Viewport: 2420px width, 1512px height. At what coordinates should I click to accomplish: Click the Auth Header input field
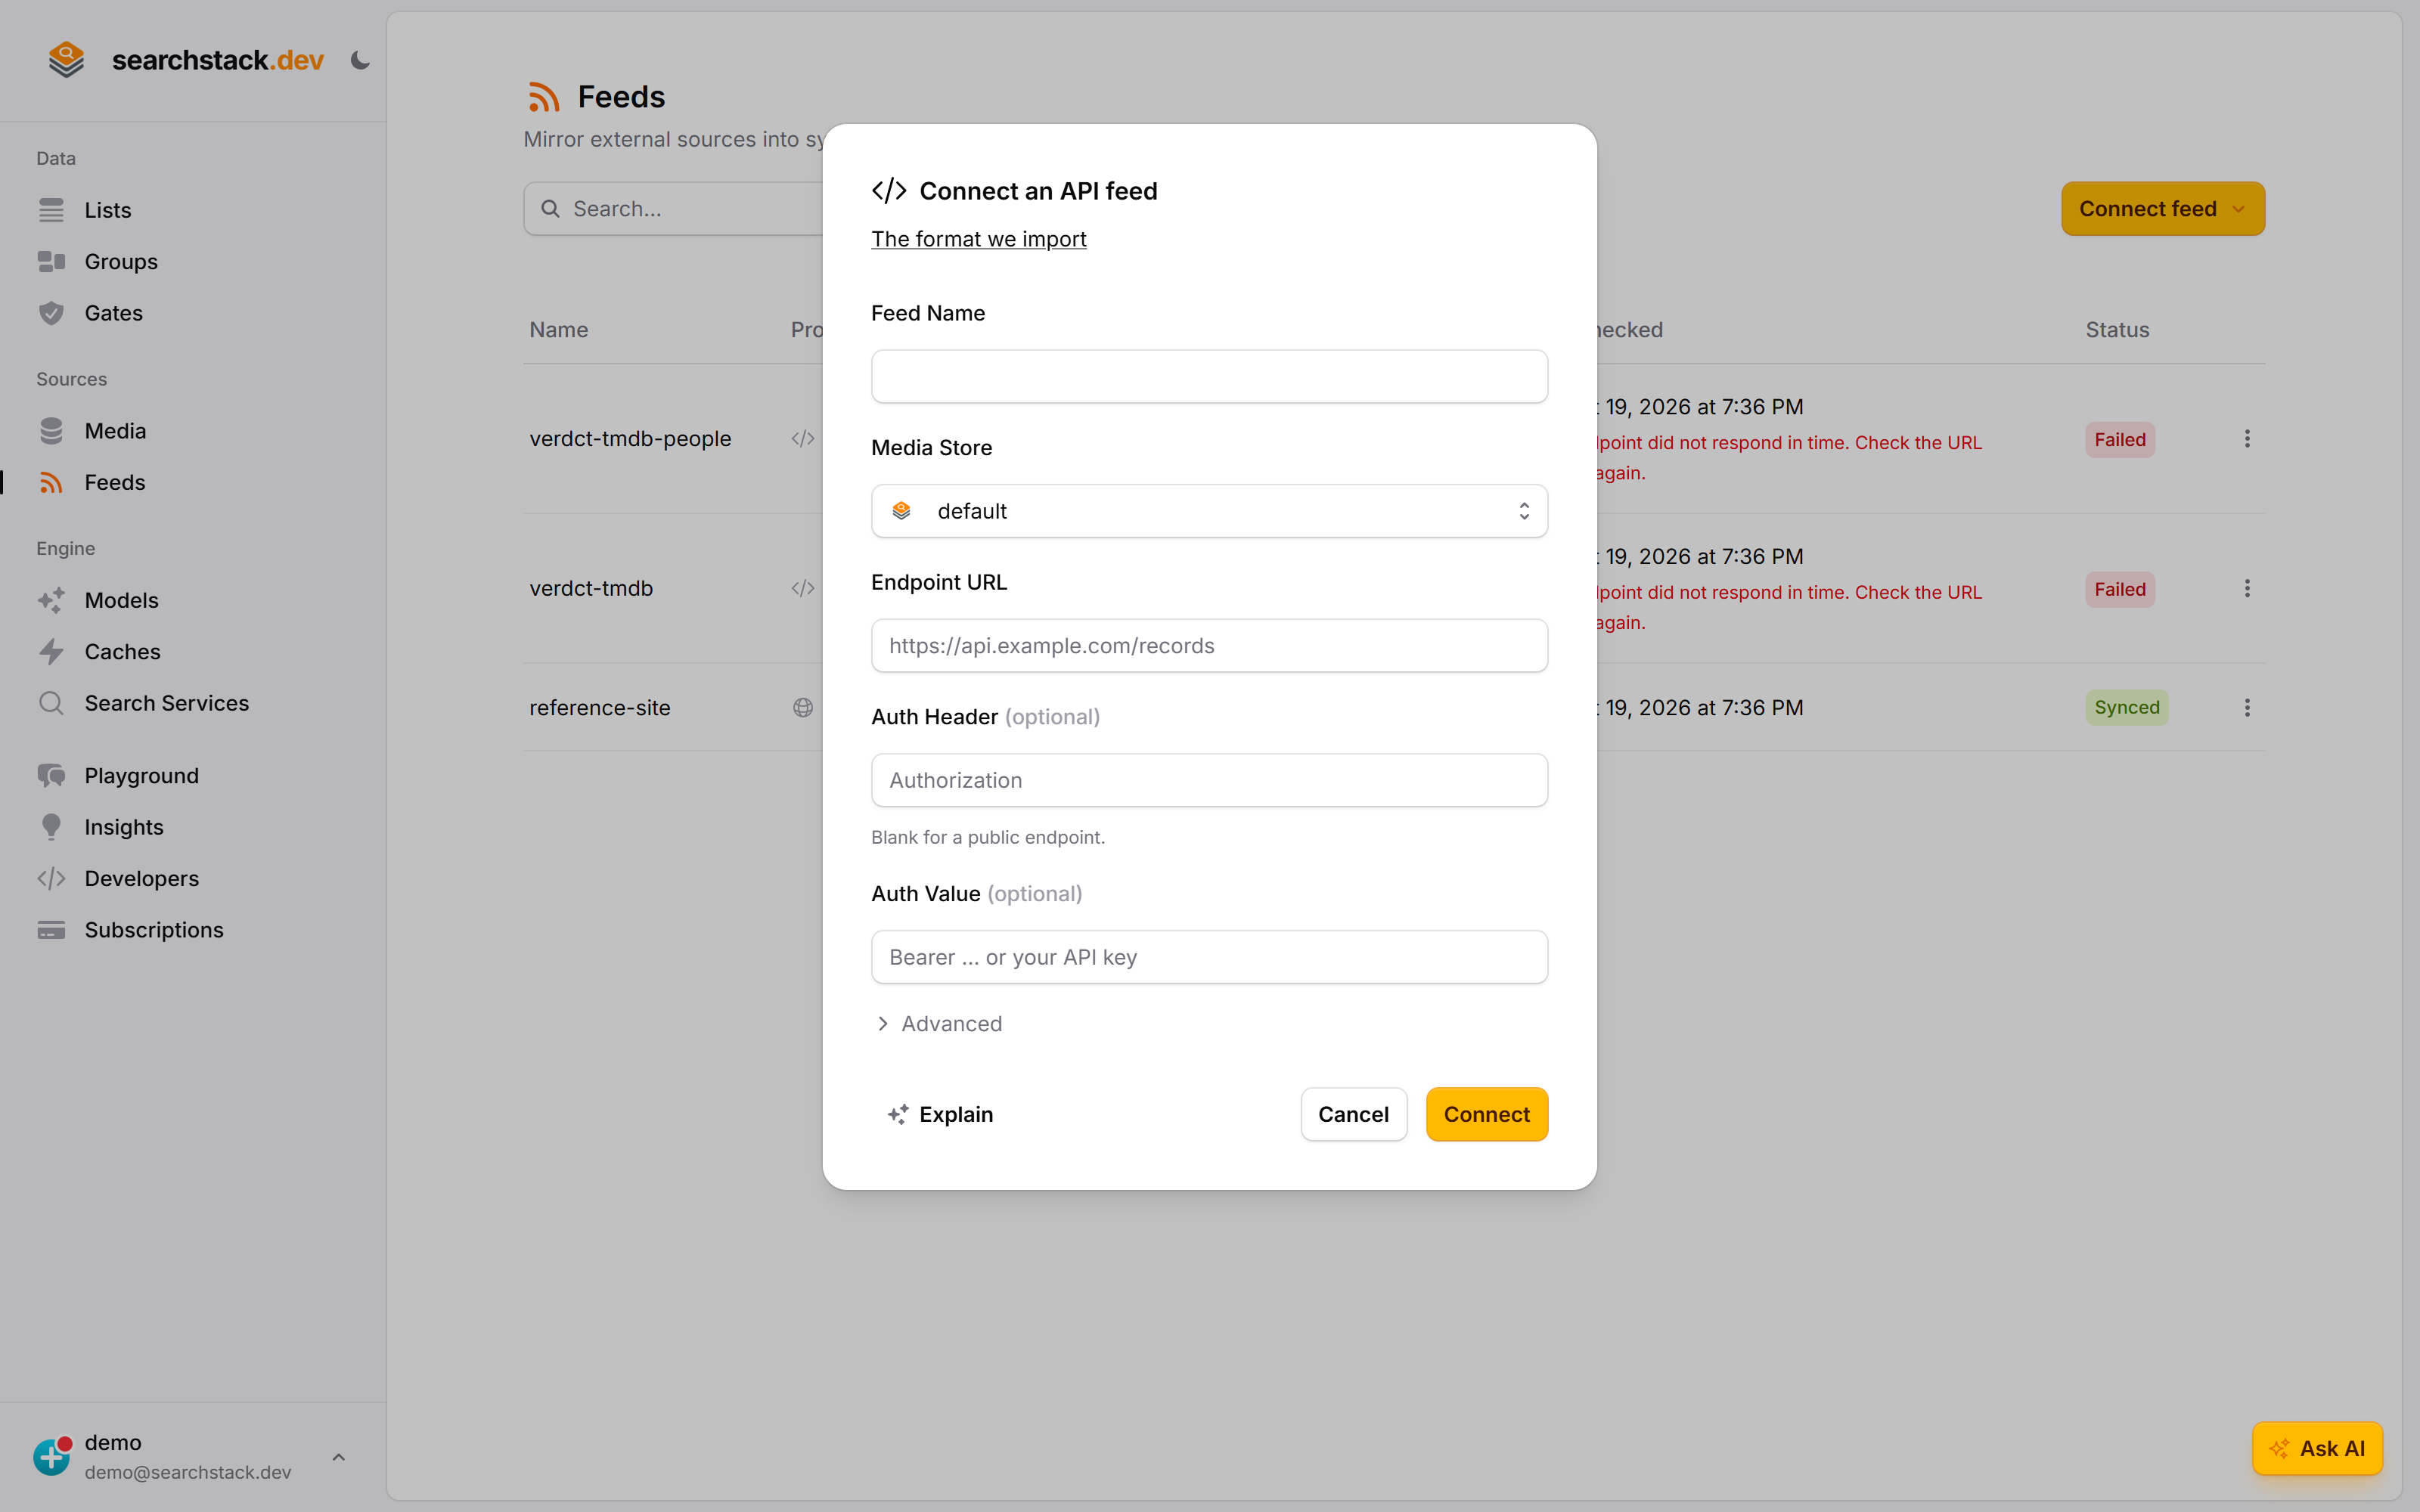point(1209,780)
